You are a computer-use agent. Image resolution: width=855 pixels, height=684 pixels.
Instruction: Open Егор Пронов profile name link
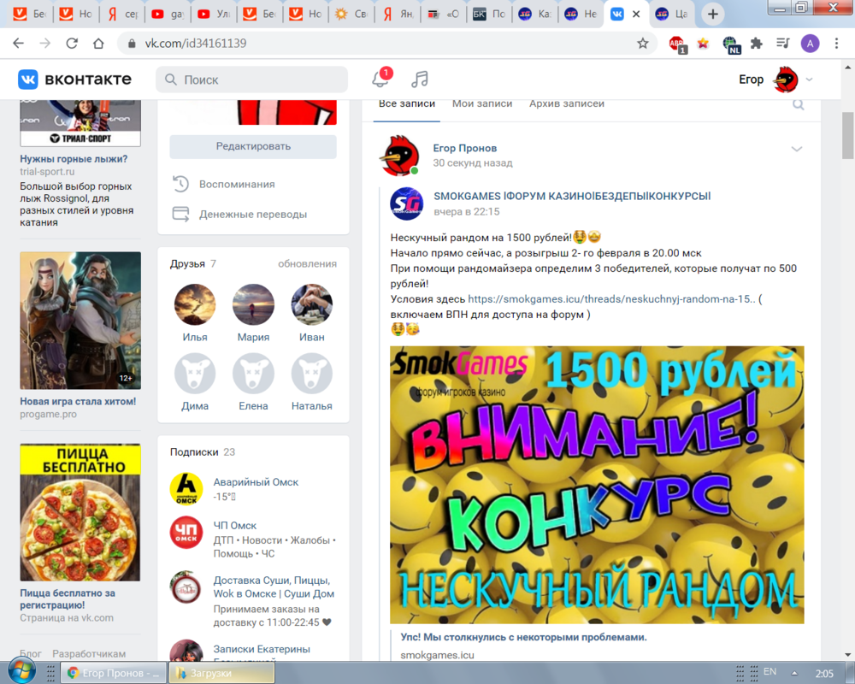464,148
